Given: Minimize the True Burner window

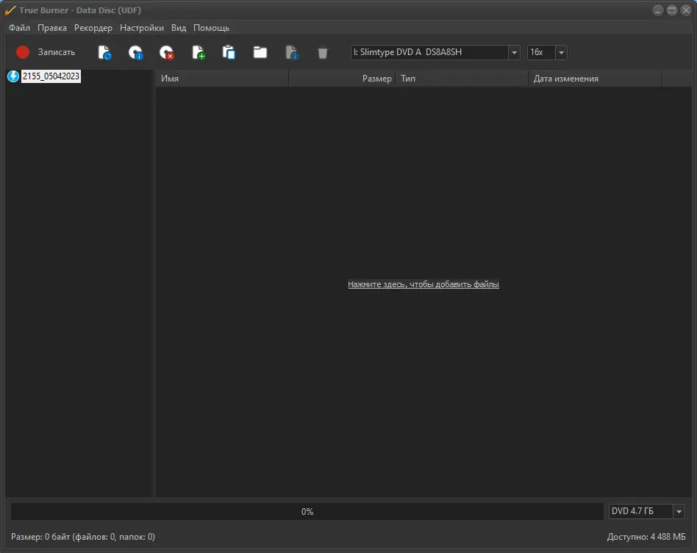Looking at the screenshot, I should (x=658, y=10).
